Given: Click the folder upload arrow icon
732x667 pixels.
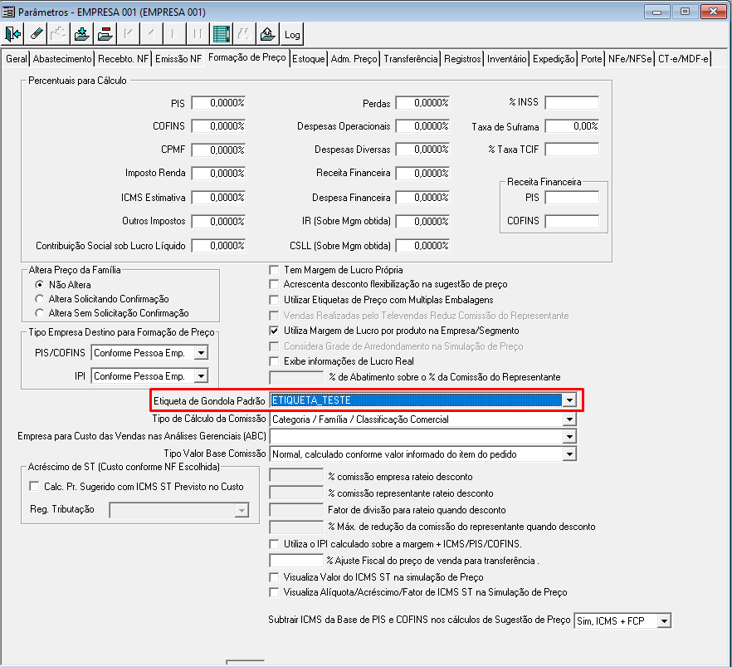Looking at the screenshot, I should click(x=267, y=34).
